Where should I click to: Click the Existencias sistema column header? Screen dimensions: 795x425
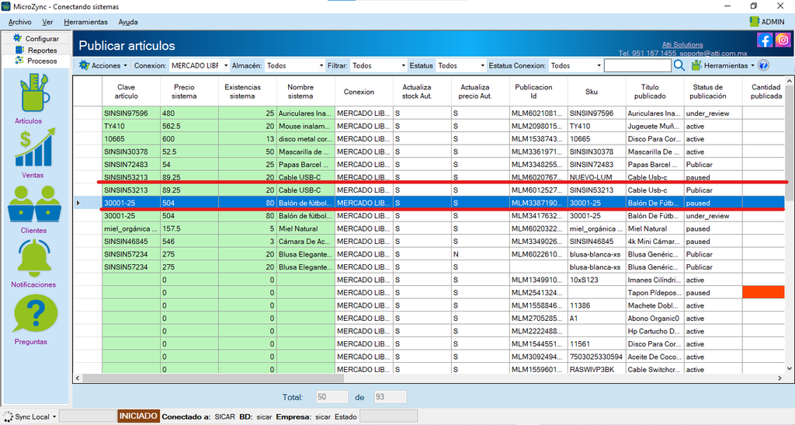coord(248,91)
